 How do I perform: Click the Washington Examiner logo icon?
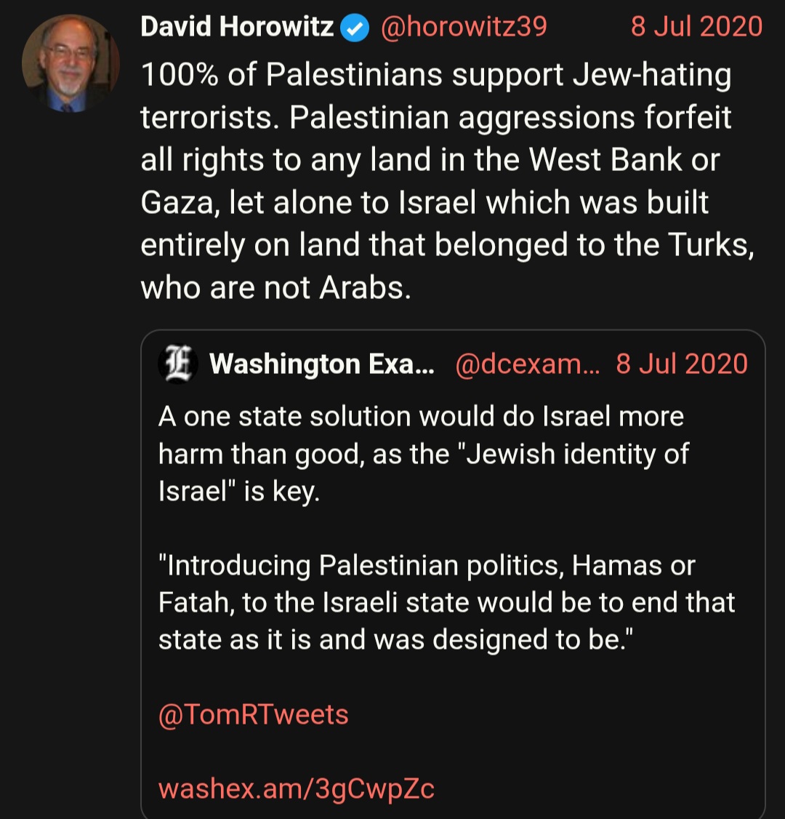click(x=178, y=363)
